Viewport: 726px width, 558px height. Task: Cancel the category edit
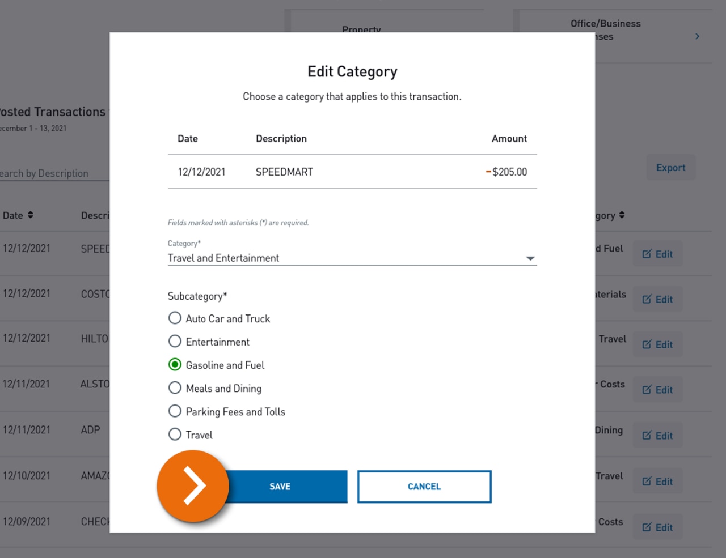point(424,486)
